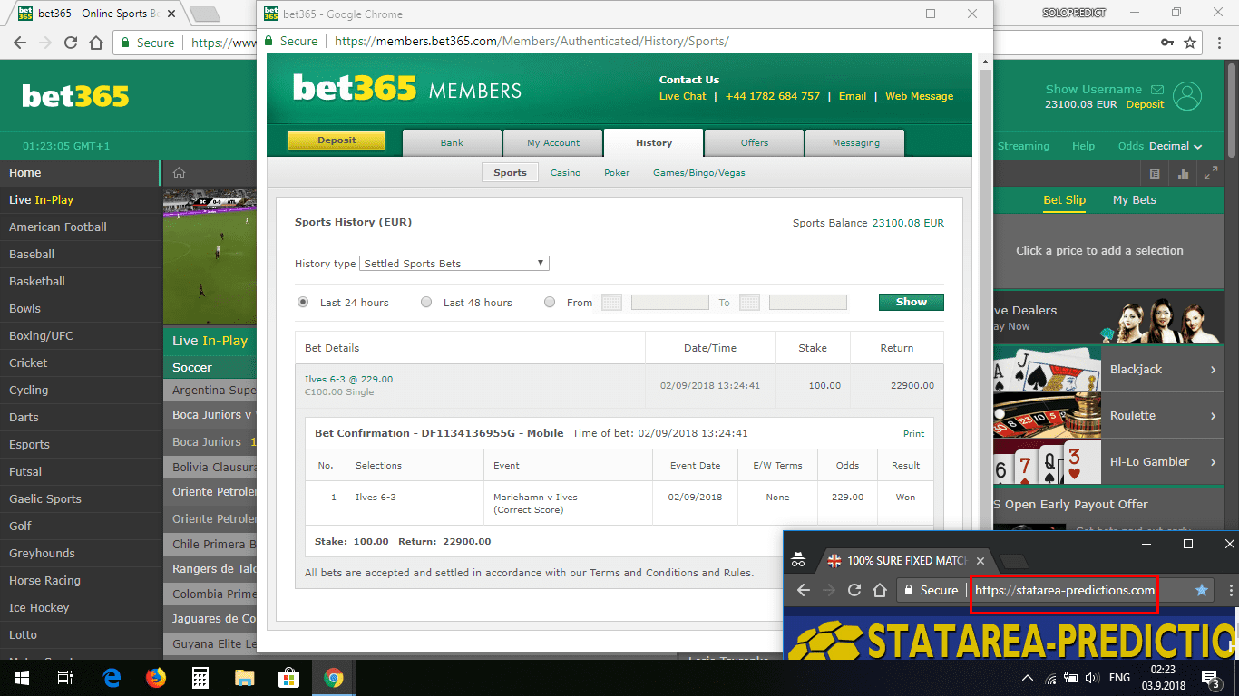Click reload icon in main bet365 browser window
The image size is (1239, 696).
point(71,43)
